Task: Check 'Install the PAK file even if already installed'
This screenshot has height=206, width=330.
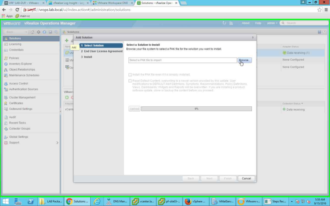Action: pyautogui.click(x=130, y=74)
